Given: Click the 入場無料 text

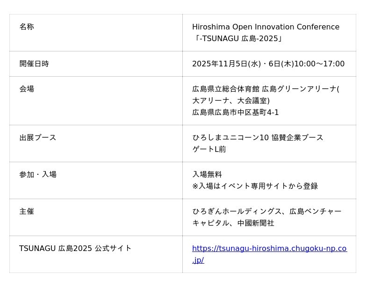Looking at the screenshot, I should 207,174.
